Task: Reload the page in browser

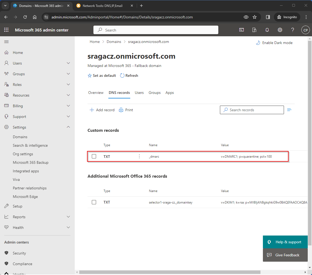Action: pyautogui.click(x=25, y=17)
